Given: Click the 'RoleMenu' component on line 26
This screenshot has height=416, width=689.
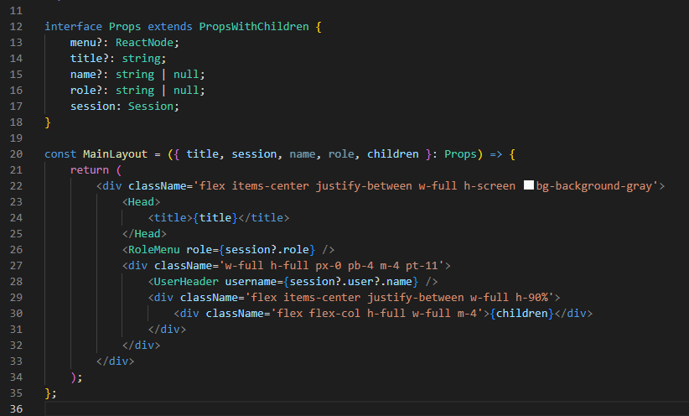Looking at the screenshot, I should [x=153, y=249].
